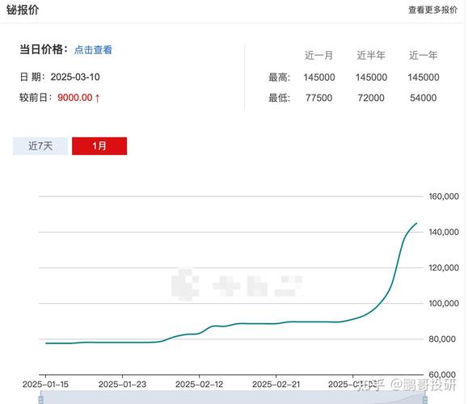Click the range slider track below the chart
Screen dimensions: 468x404
click(233, 398)
